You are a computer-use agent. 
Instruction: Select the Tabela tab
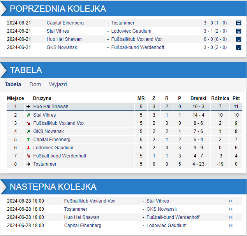(x=13, y=84)
